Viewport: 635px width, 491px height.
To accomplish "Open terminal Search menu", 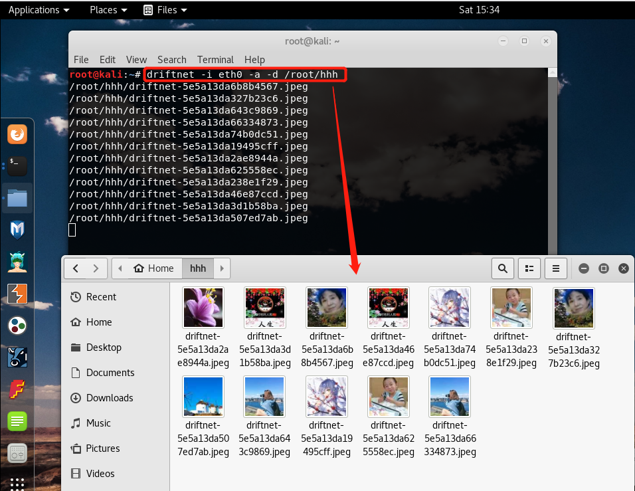I will coord(172,60).
